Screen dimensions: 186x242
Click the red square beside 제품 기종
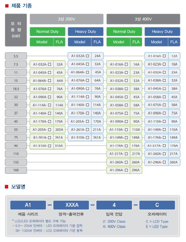point(7,6)
